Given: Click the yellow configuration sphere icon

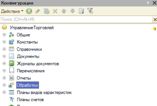Looking at the screenshot, I should (4, 27).
